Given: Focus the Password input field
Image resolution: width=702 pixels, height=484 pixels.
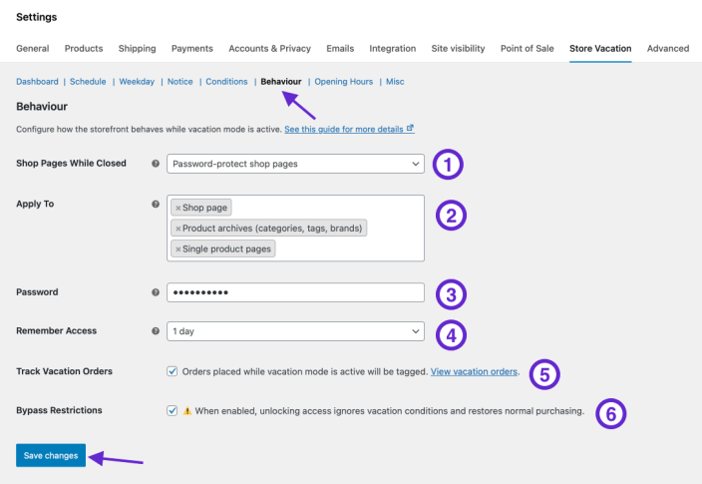Looking at the screenshot, I should (x=295, y=293).
